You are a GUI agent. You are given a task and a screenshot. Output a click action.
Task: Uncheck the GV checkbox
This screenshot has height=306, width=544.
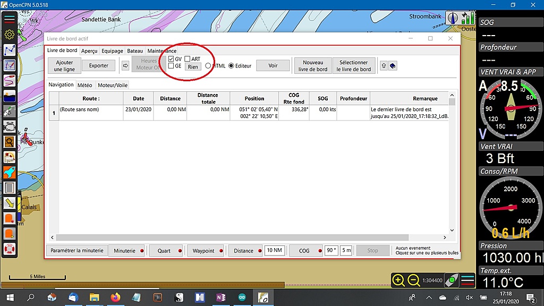pyautogui.click(x=171, y=59)
